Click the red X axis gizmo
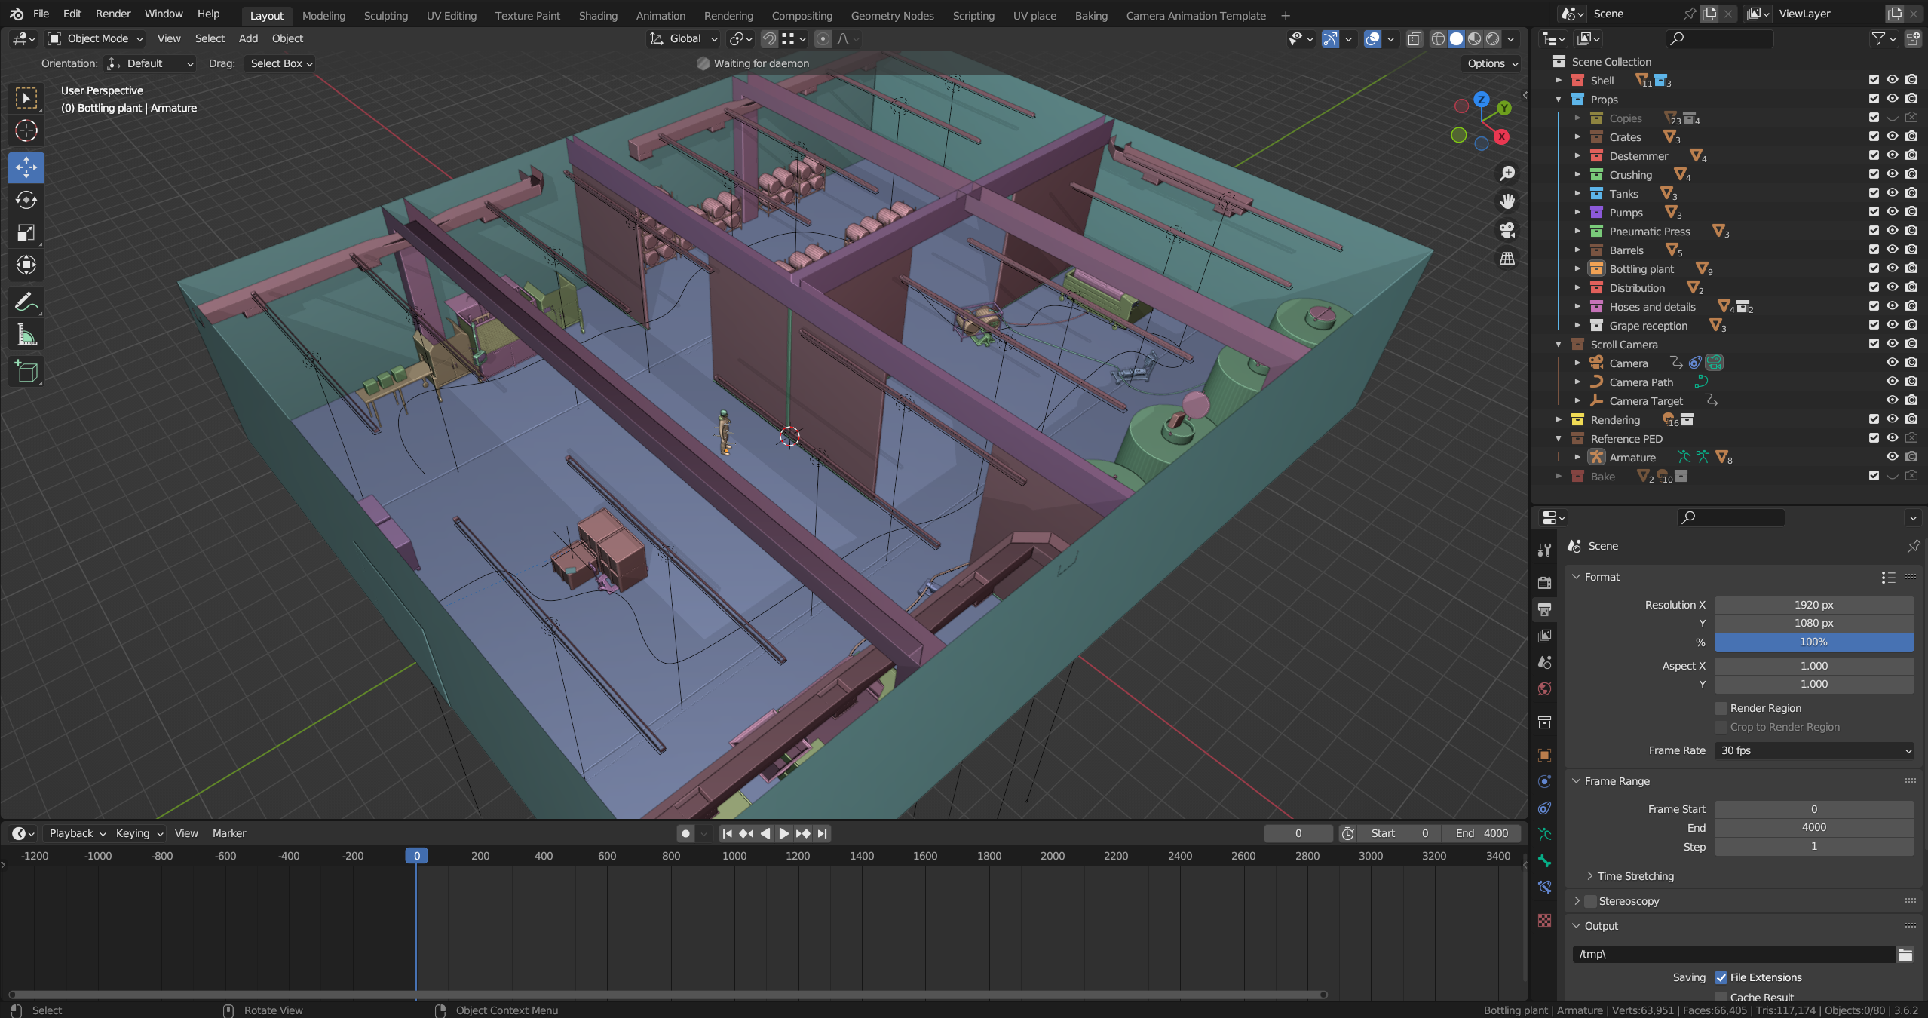The image size is (1928, 1018). 1502,136
